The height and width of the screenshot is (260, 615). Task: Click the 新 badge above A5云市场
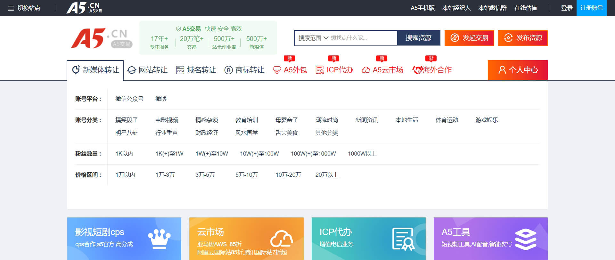[x=382, y=59]
